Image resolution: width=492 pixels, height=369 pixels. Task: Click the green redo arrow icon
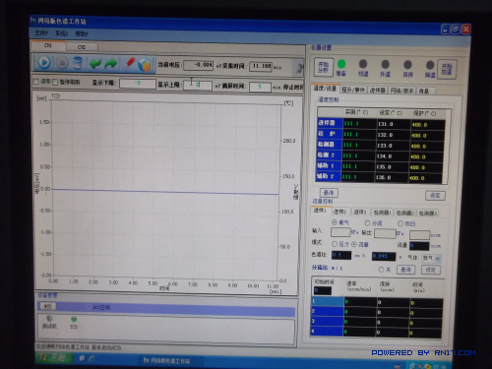pos(111,64)
